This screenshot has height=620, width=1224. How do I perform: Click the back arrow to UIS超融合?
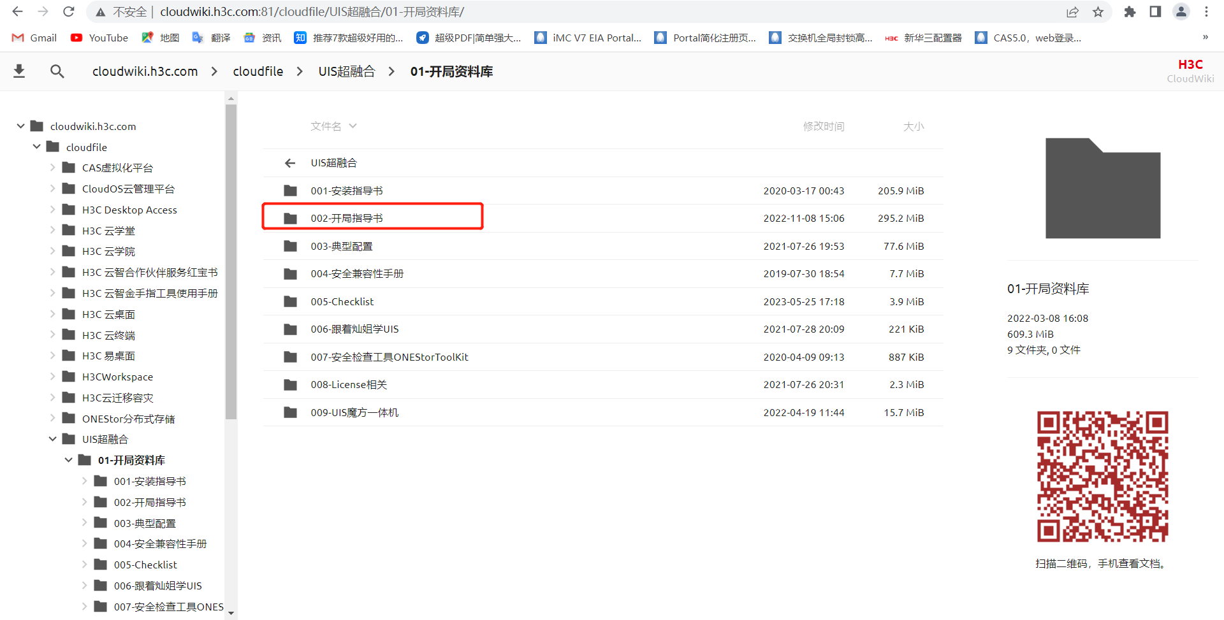(x=290, y=163)
